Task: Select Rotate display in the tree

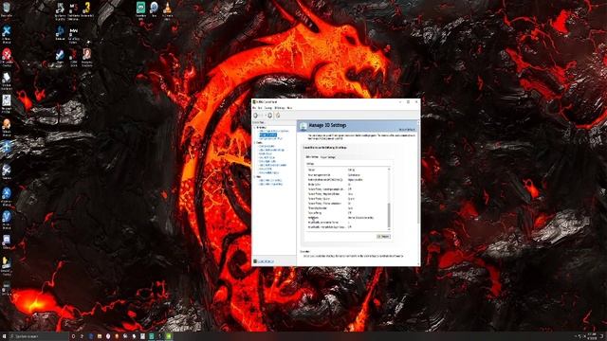Action: point(266,153)
